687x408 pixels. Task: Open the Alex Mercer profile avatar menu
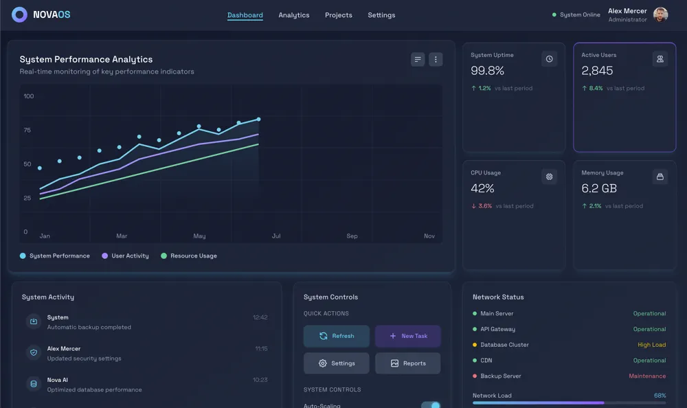click(660, 15)
